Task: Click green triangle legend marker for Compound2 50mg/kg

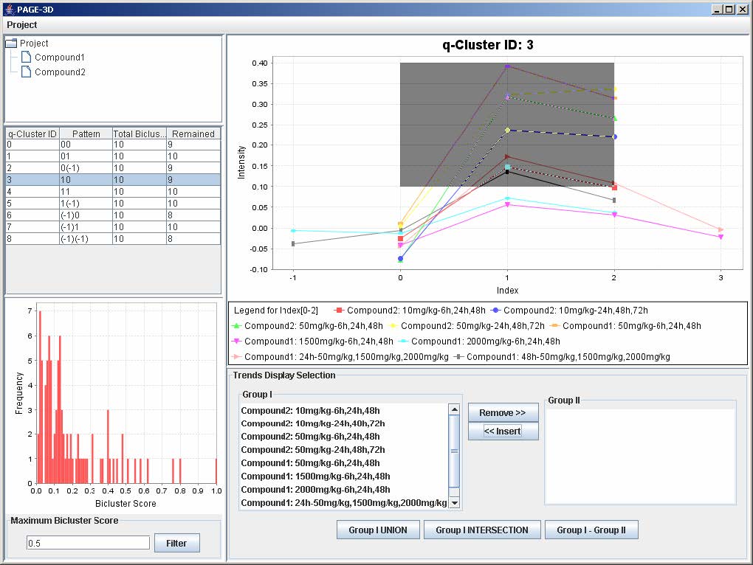Action: 237,325
